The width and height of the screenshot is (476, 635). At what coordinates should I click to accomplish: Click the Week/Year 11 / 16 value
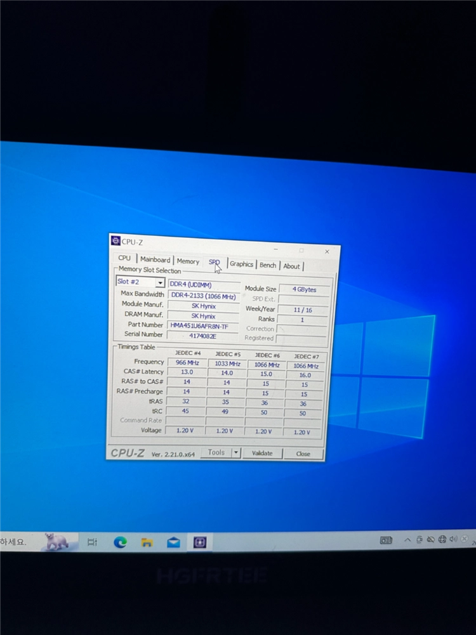(303, 310)
